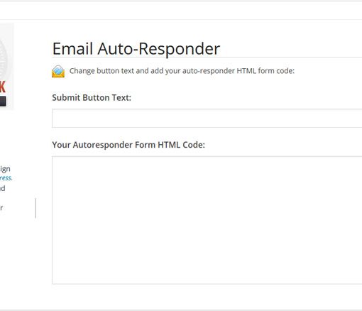Click inside the Autoresponder Form HTML Code box
Image resolution: width=362 pixels, height=311 pixels.
coord(207,220)
